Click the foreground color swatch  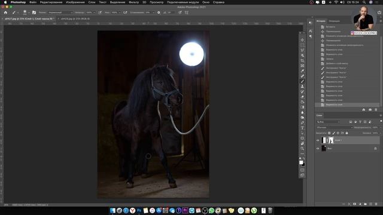pos(301,162)
